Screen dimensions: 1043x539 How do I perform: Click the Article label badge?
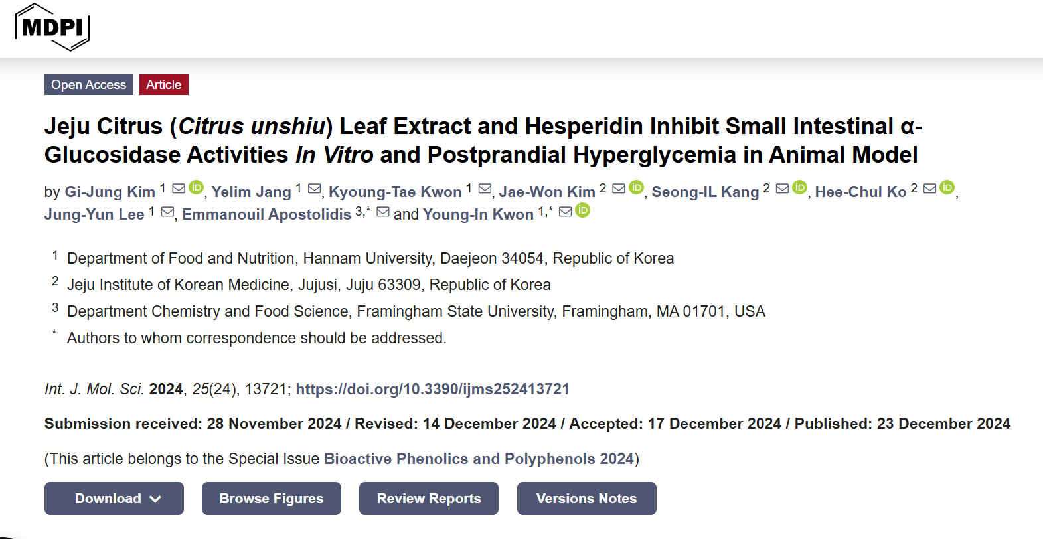pos(164,85)
